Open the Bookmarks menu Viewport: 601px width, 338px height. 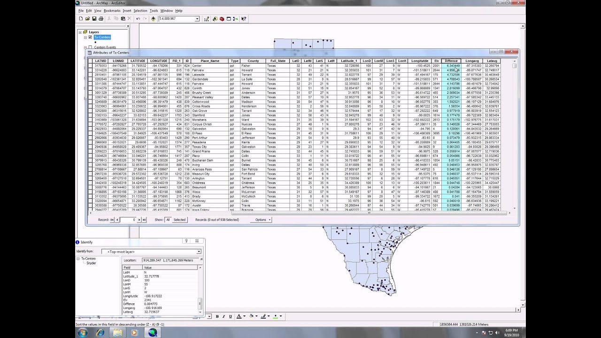point(112,11)
